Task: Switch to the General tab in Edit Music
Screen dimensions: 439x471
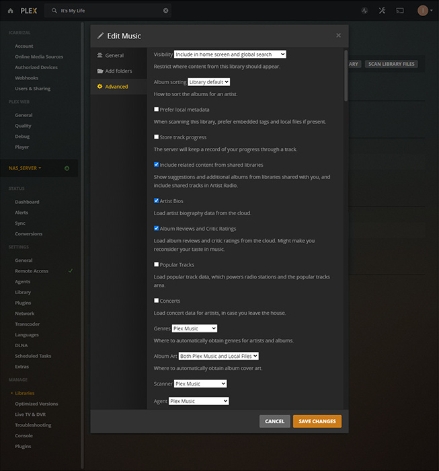Action: [119, 55]
